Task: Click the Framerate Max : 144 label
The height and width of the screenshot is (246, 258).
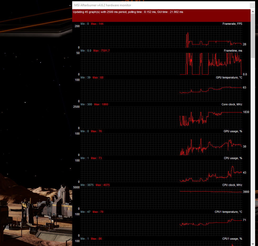Action: [97, 24]
